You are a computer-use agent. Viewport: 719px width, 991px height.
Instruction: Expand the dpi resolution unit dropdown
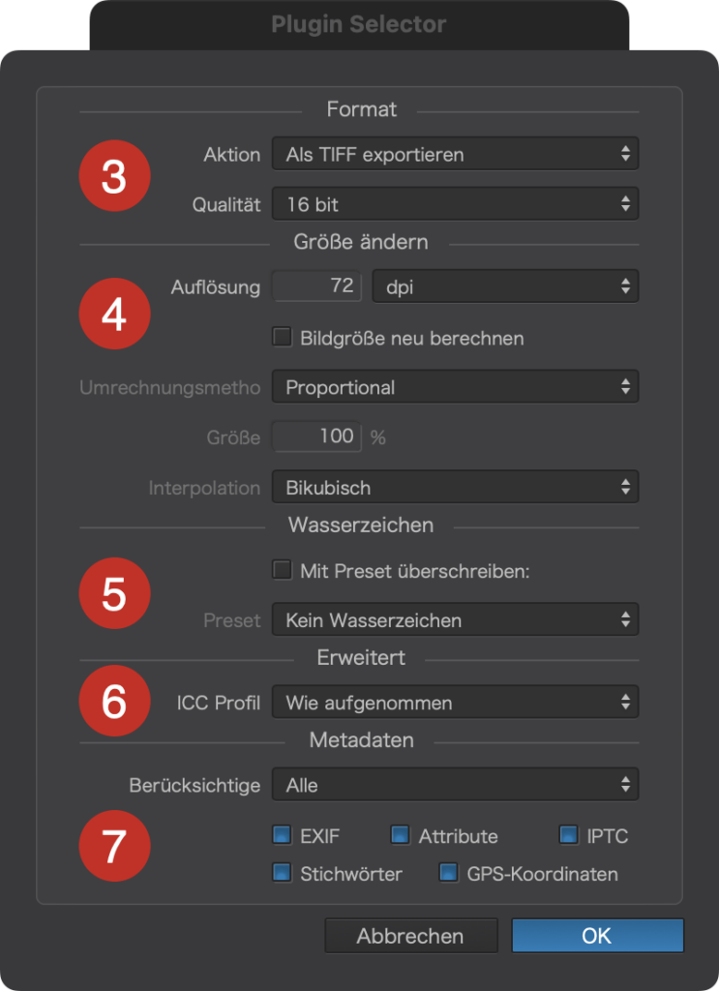coord(505,285)
